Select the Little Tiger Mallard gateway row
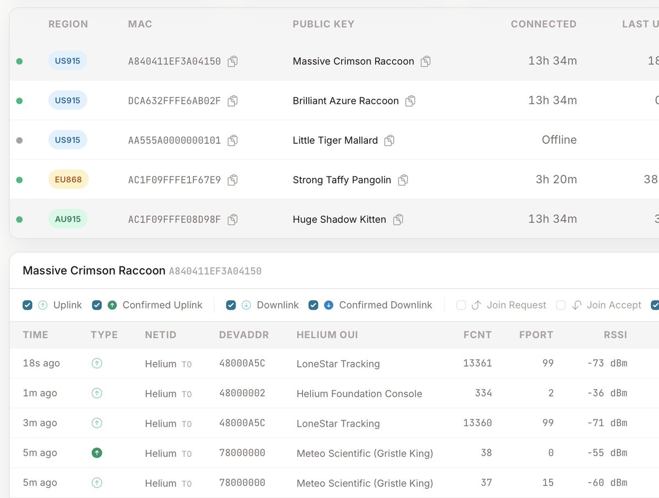This screenshot has height=498, width=659. (x=334, y=141)
